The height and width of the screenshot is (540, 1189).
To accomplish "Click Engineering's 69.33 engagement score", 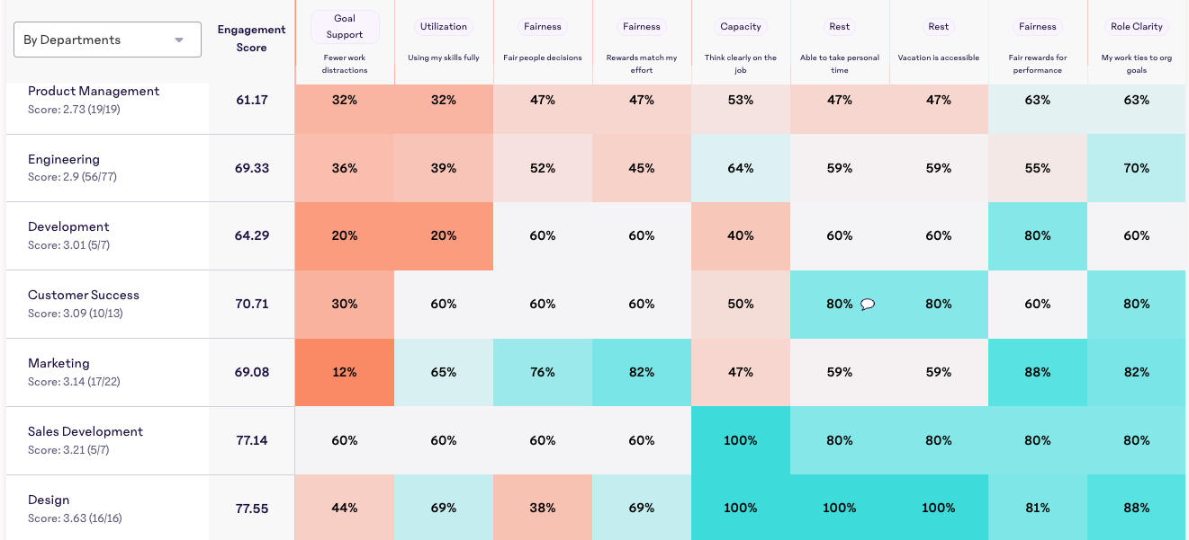I will point(252,168).
